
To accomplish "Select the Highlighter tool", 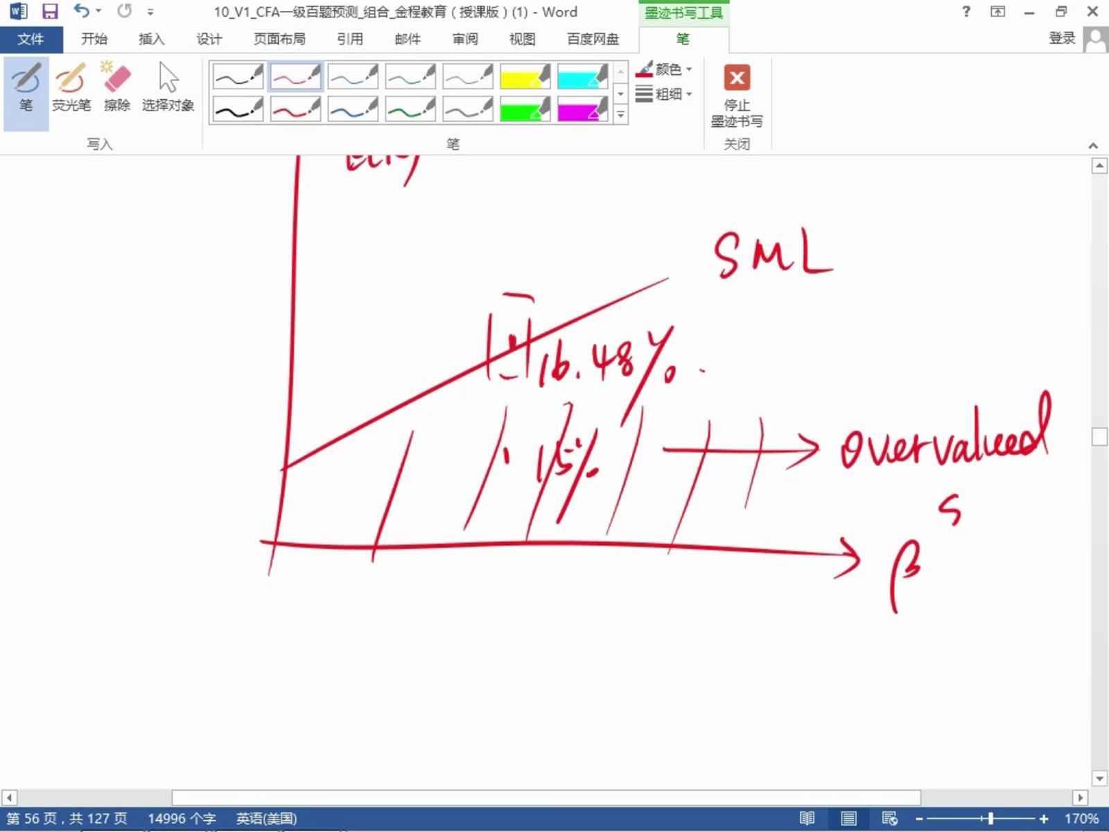I will click(x=71, y=87).
